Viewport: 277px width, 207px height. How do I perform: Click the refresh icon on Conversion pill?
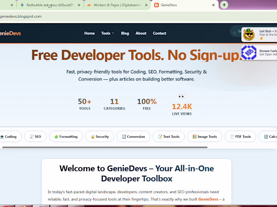124,136
